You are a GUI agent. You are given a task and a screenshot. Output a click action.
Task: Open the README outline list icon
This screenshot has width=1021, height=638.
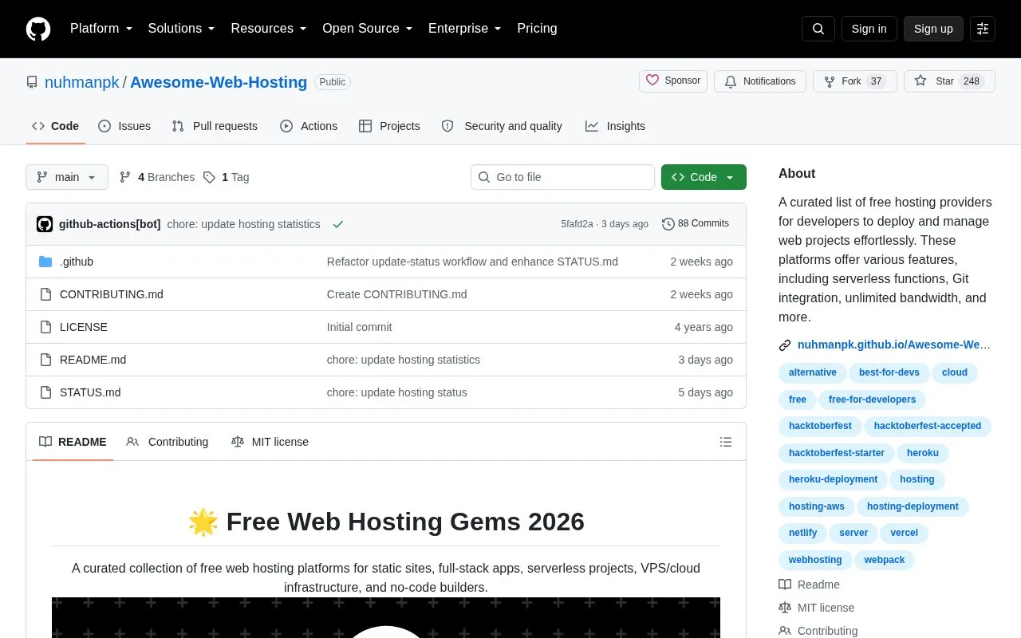tap(726, 442)
